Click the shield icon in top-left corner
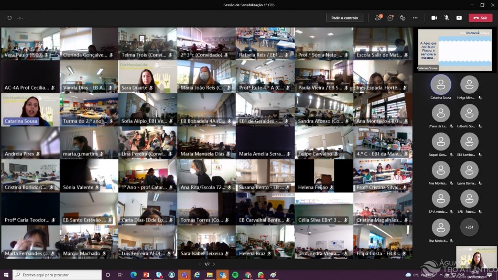 tap(9, 18)
